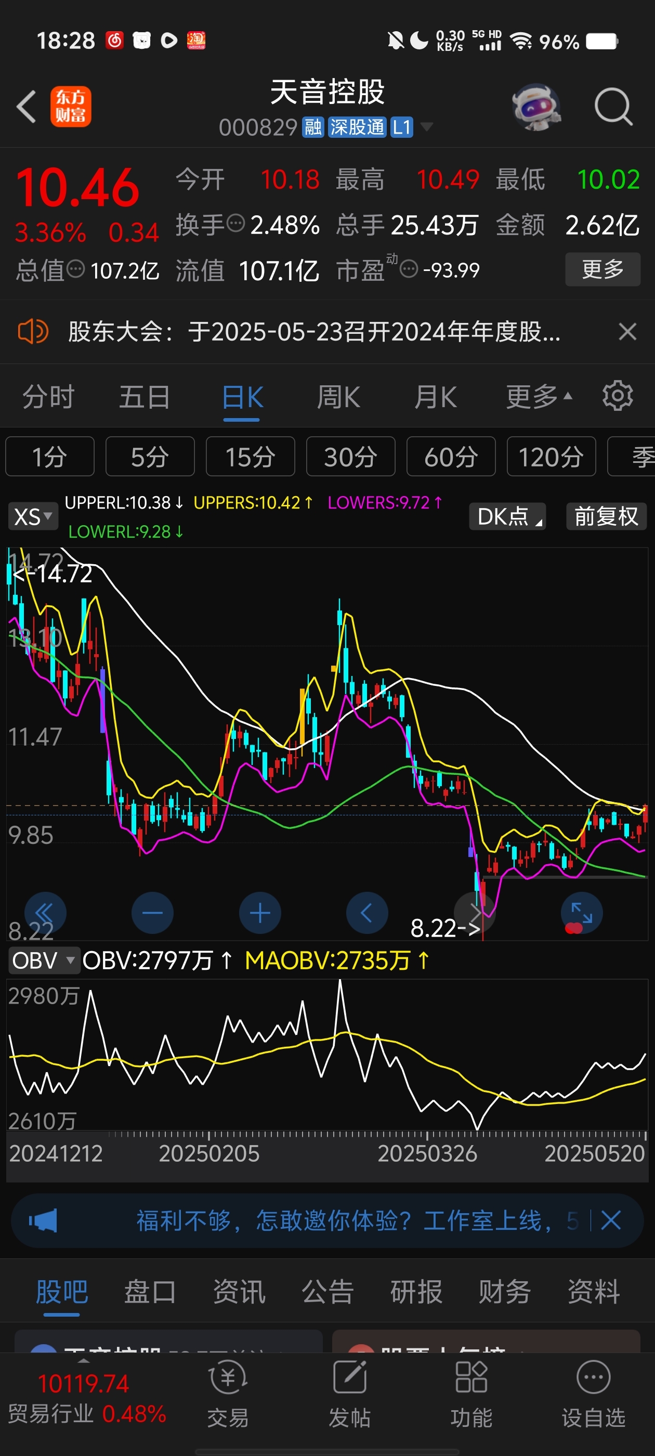Expand the stock code dropdown arrow
This screenshot has width=655, height=1456.
[x=427, y=126]
